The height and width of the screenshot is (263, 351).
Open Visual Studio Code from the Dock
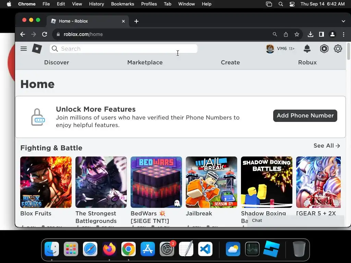pyautogui.click(x=205, y=249)
